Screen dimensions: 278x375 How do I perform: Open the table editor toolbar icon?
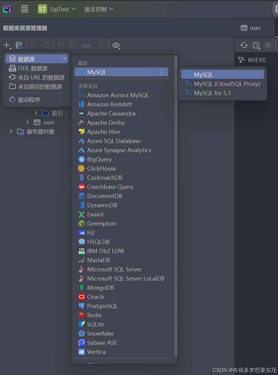click(73, 45)
